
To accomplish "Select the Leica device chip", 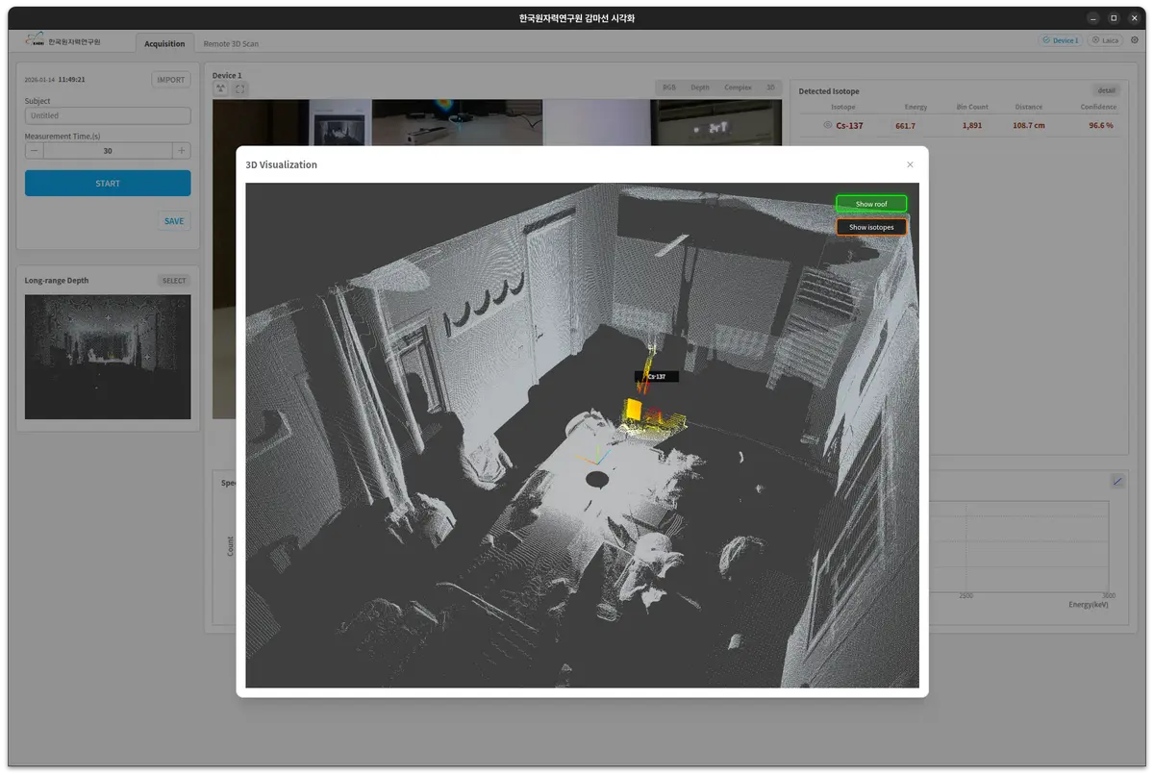I will (1105, 41).
